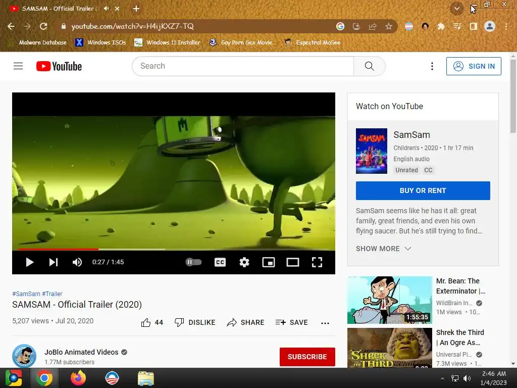Open the Chrome three-dot menu

pyautogui.click(x=506, y=26)
